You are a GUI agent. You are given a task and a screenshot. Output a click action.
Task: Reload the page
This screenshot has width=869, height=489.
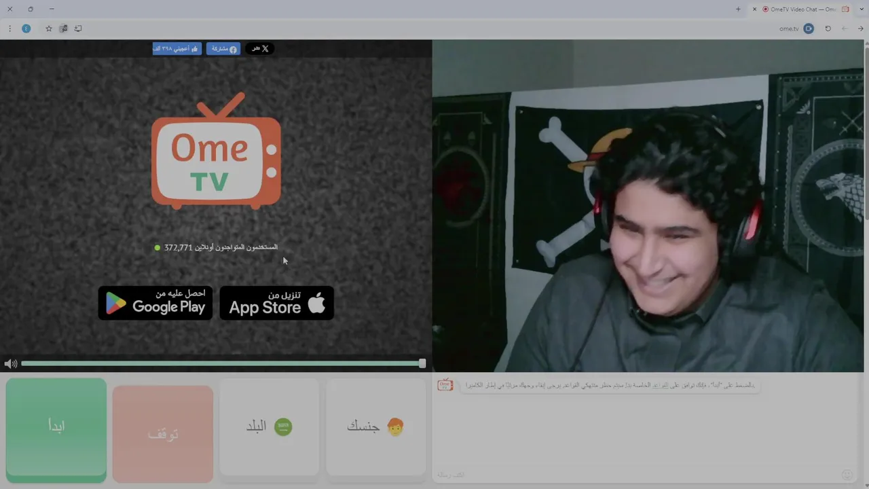coord(828,29)
